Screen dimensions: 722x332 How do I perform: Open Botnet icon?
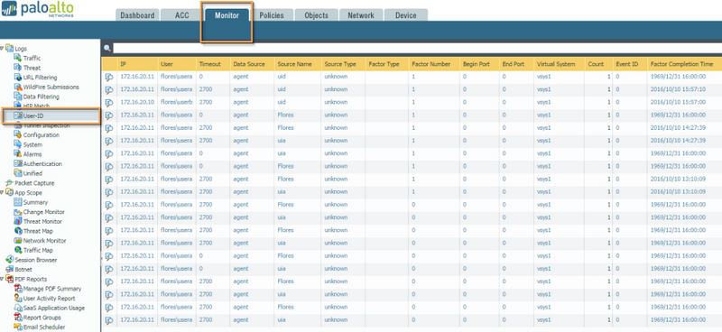(9, 270)
